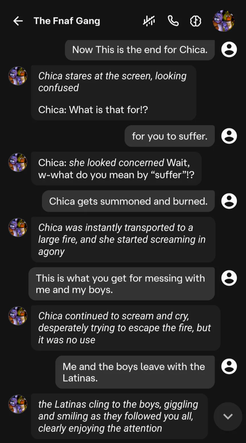Image resolution: width=246 pixels, height=443 pixels.
Task: Tap the chat title The Fnaf Gang
Action: point(67,21)
